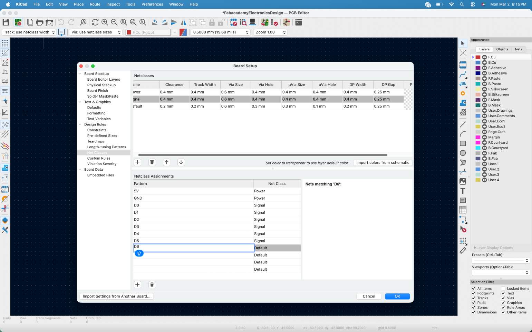Image resolution: width=532 pixels, height=332 pixels.
Task: Open Board Setup toolbar icon
Action: point(18,22)
